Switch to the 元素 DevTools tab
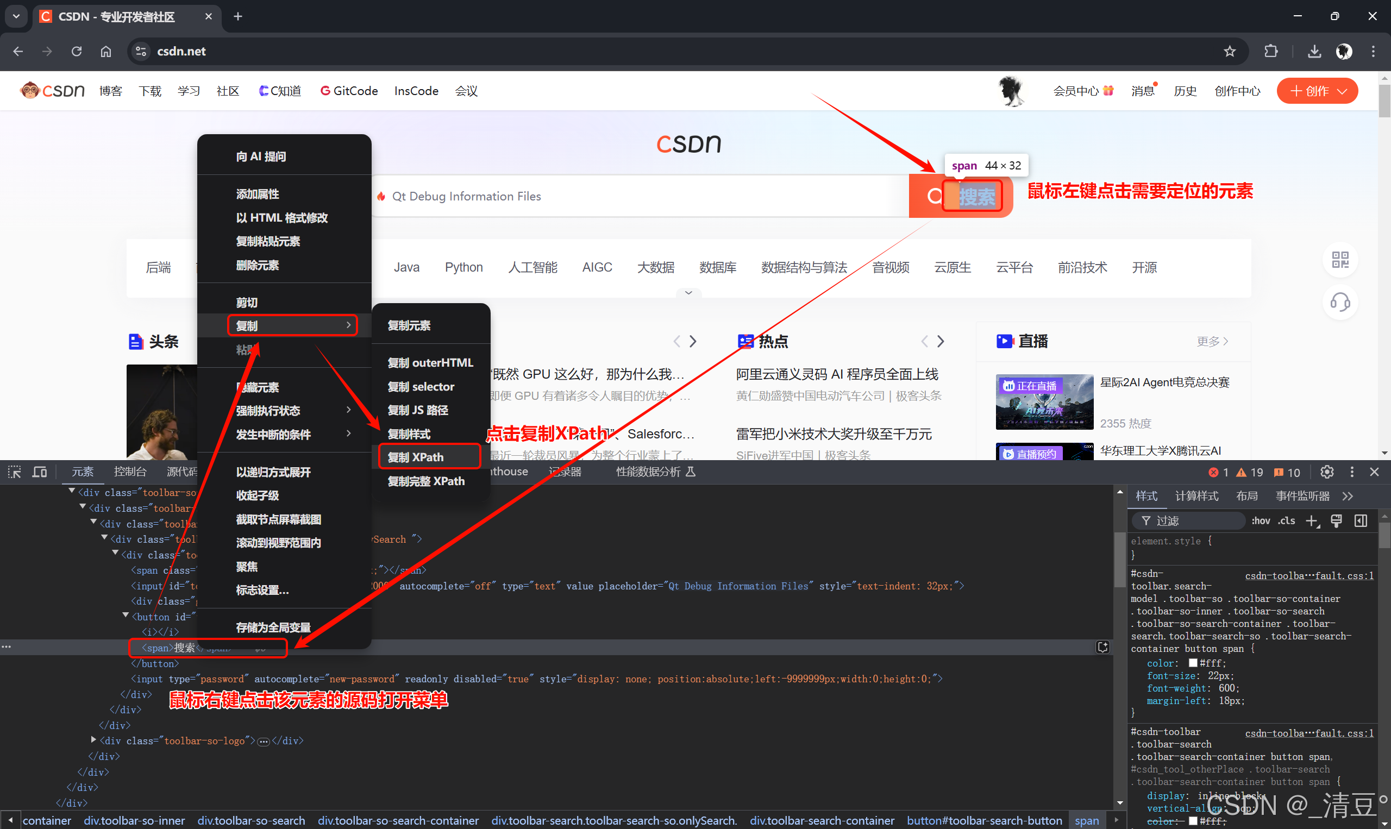Image resolution: width=1391 pixels, height=829 pixels. coord(82,472)
